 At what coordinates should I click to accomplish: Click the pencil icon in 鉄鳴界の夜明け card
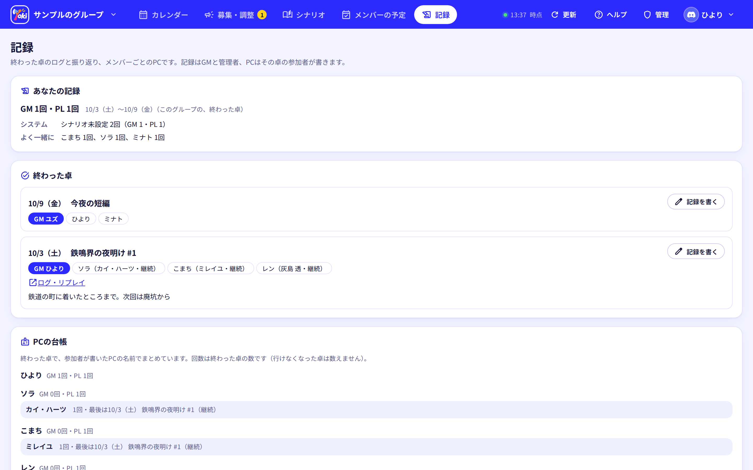pyautogui.click(x=679, y=251)
